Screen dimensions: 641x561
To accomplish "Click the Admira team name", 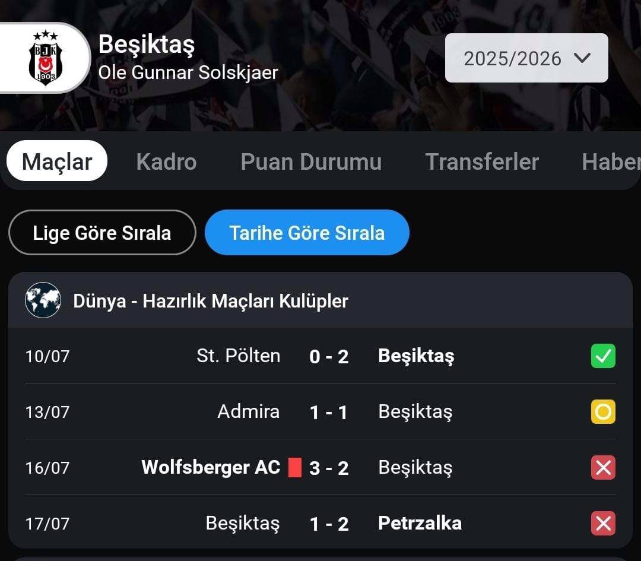I will (249, 411).
